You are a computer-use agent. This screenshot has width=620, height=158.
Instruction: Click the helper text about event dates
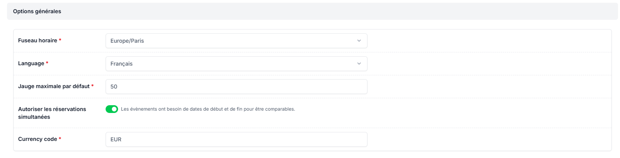tap(208, 109)
